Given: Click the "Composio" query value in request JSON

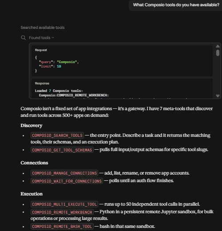Looking at the screenshot, I should click(x=67, y=62).
